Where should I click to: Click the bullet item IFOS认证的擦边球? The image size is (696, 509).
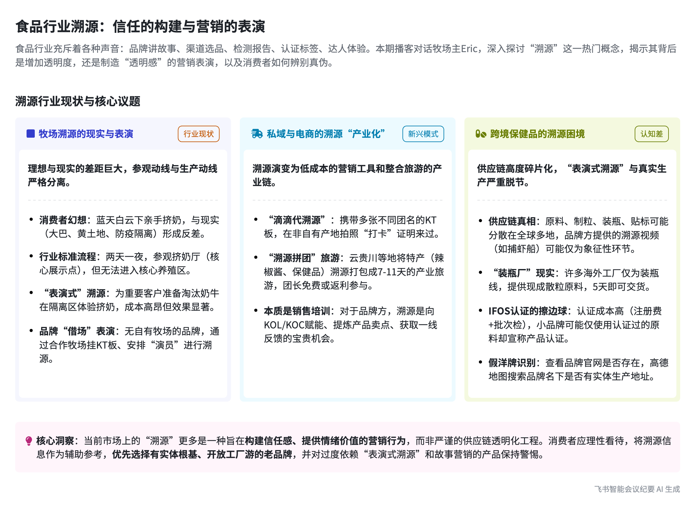tap(528, 311)
